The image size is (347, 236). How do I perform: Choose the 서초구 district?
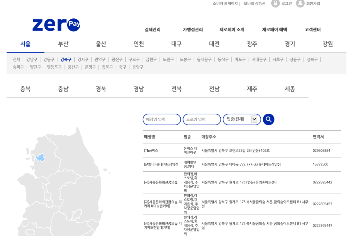pyautogui.click(x=278, y=59)
